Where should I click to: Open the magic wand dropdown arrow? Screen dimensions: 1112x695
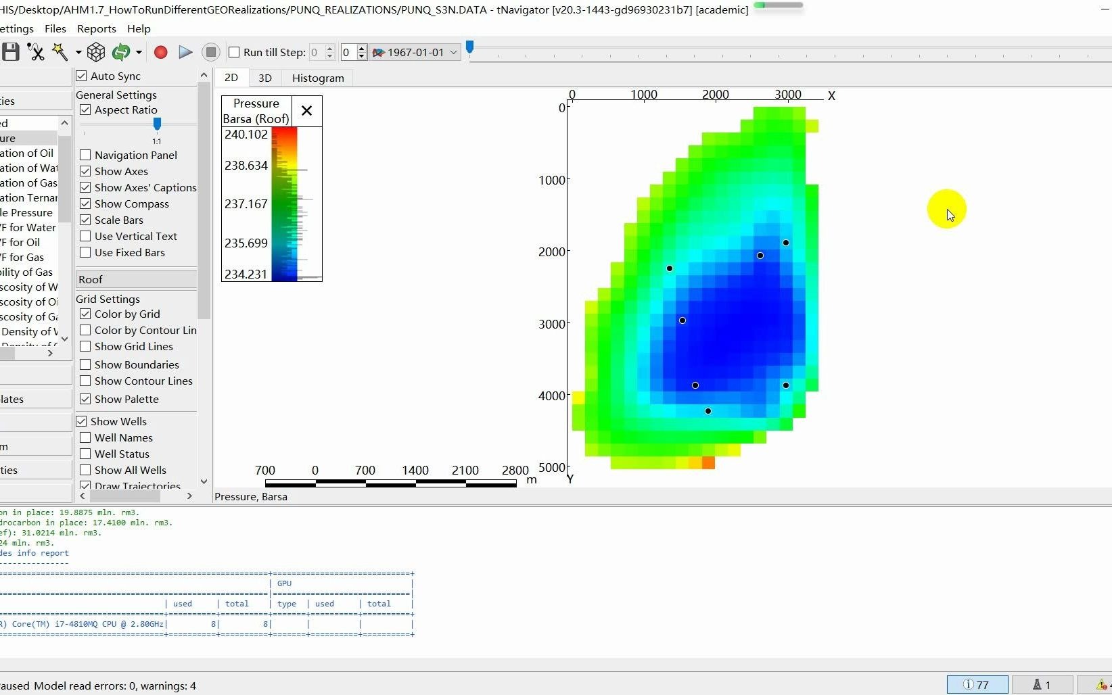pyautogui.click(x=78, y=52)
